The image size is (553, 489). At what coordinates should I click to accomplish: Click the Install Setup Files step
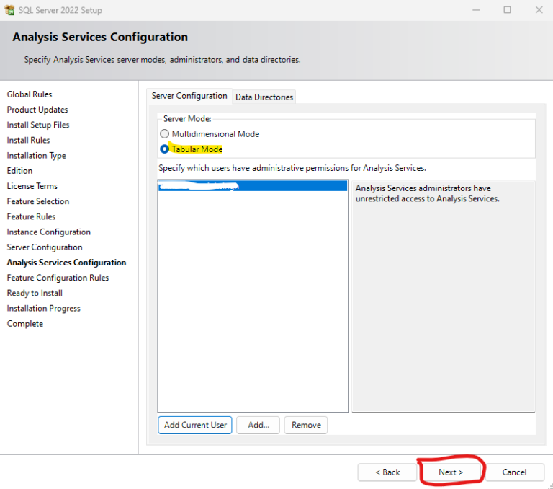point(38,125)
